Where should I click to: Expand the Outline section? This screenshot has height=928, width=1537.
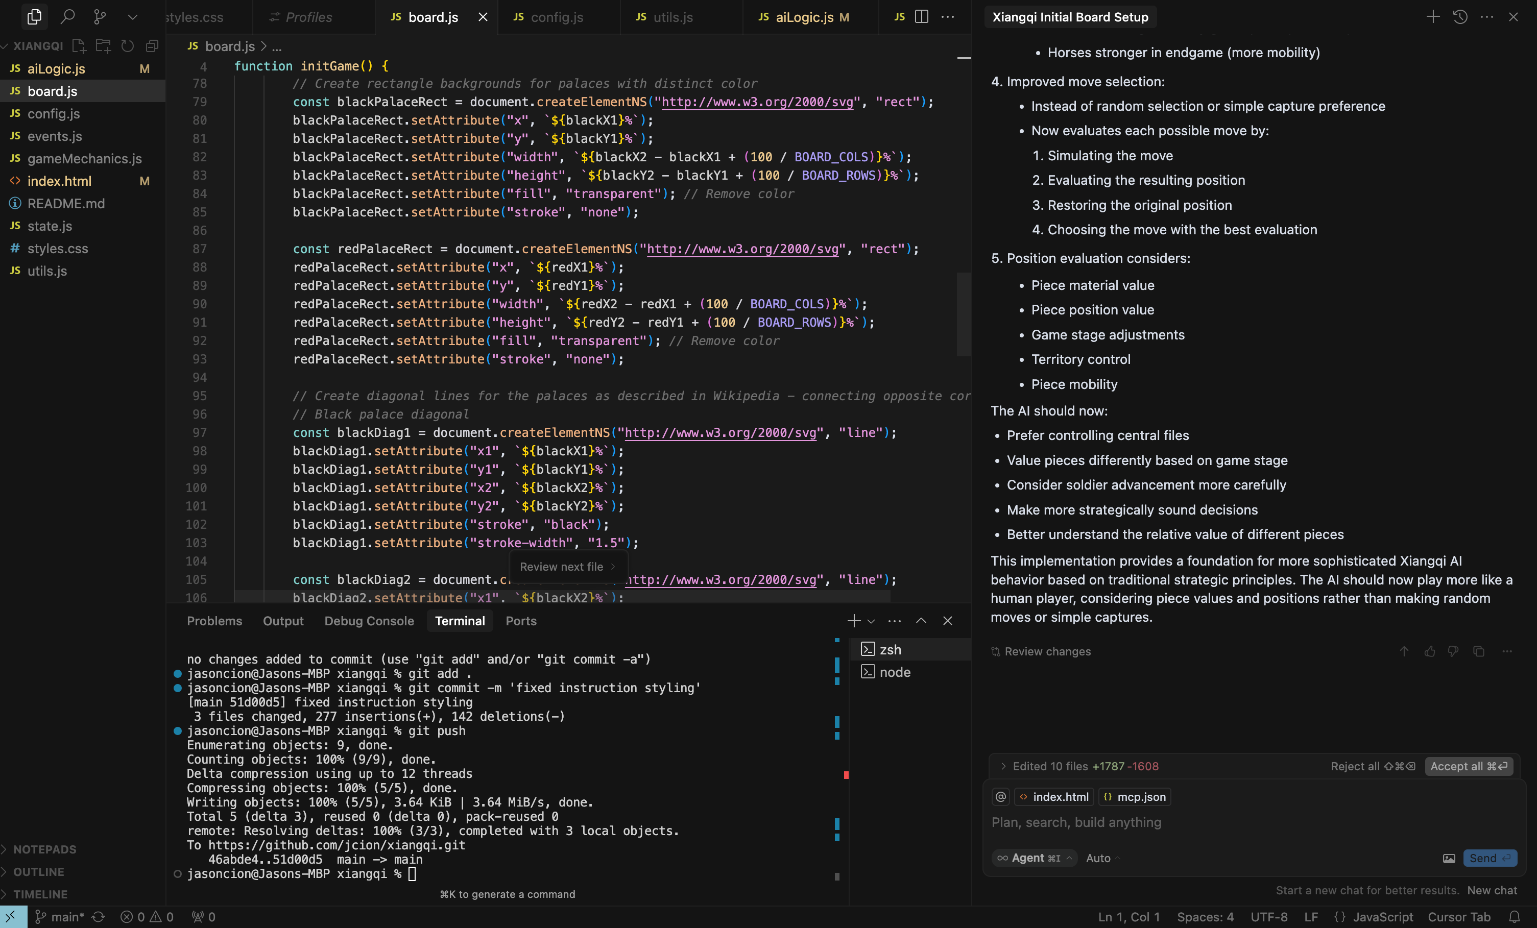tap(39, 872)
